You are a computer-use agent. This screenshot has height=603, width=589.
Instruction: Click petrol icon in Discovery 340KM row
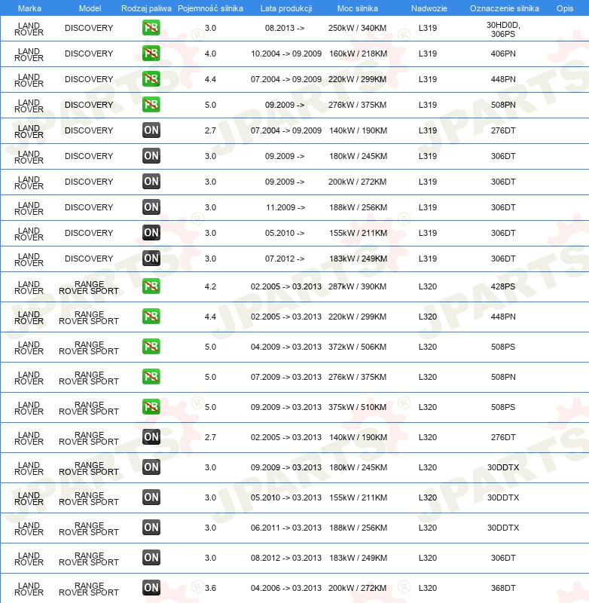coord(151,28)
